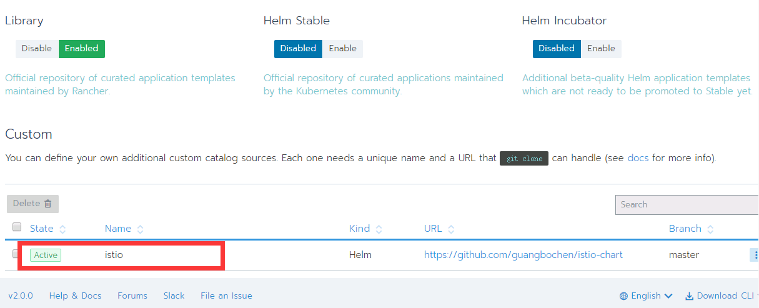Image resolution: width=759 pixels, height=308 pixels.
Task: Click the Kind column sort arrows
Action: tap(379, 229)
